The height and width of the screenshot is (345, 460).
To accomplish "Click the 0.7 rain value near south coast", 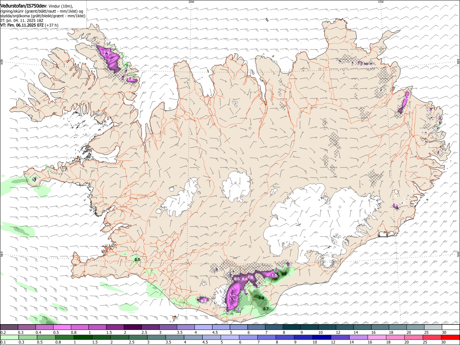I will (266, 309).
